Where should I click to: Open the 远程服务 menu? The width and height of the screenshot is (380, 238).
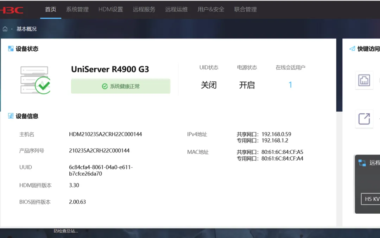coord(144,10)
